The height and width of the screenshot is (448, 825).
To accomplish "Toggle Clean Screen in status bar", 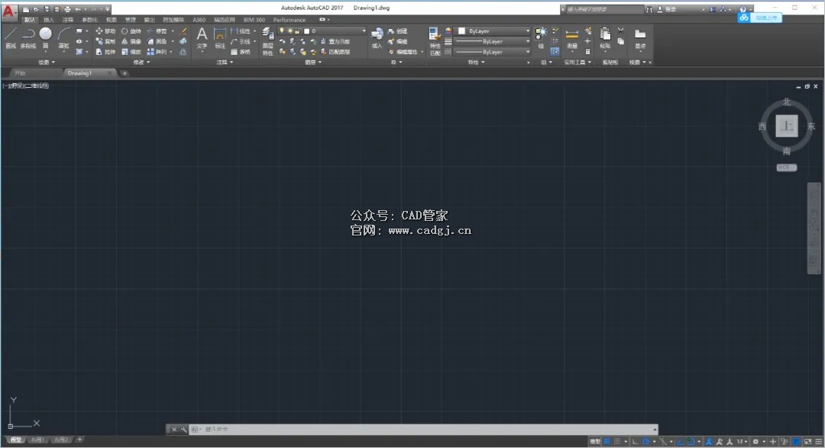I will tap(807, 442).
